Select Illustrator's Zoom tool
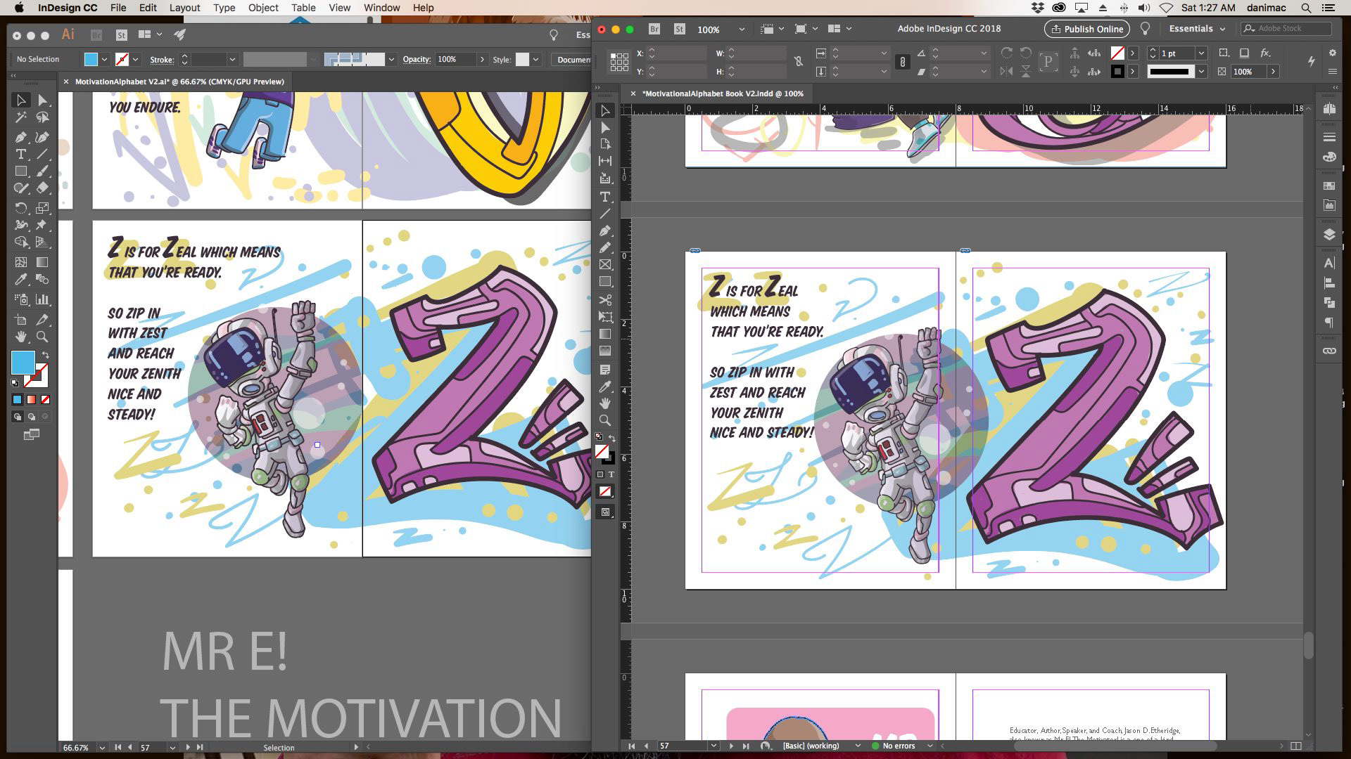This screenshot has height=759, width=1351. [x=42, y=337]
